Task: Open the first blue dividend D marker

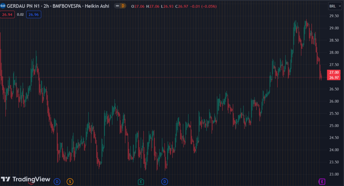Action: pyautogui.click(x=57, y=181)
